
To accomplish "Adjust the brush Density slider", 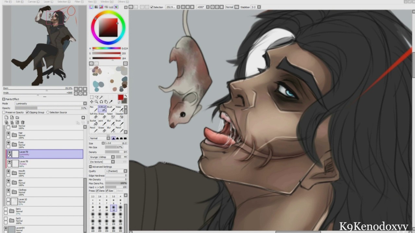I will point(116,152).
